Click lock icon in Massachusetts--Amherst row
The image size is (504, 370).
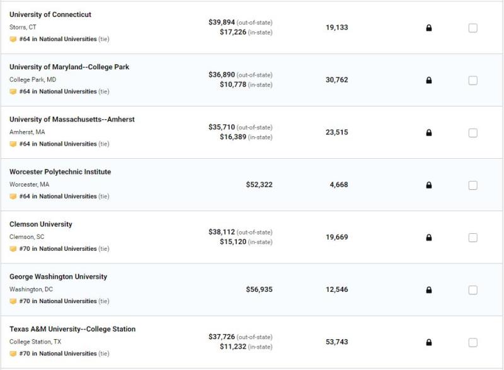tap(429, 133)
